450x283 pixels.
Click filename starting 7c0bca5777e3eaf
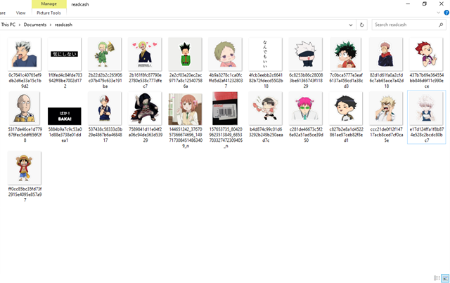pos(346,81)
